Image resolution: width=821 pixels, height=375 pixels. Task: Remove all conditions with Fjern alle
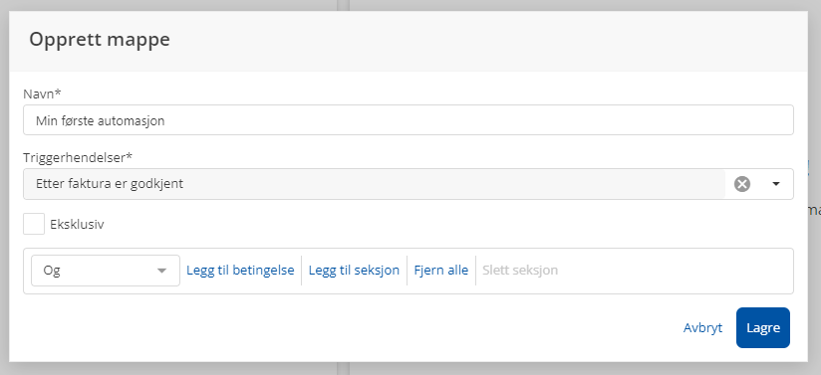click(x=440, y=271)
